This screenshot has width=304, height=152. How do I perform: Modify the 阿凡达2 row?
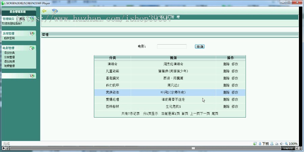click(x=235, y=85)
